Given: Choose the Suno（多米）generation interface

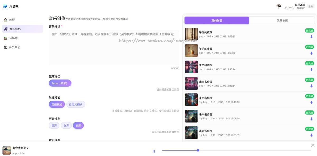Looking at the screenshot, I should point(60,83).
